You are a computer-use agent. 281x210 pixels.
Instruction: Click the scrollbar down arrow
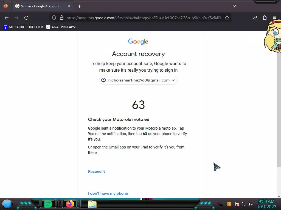279,196
